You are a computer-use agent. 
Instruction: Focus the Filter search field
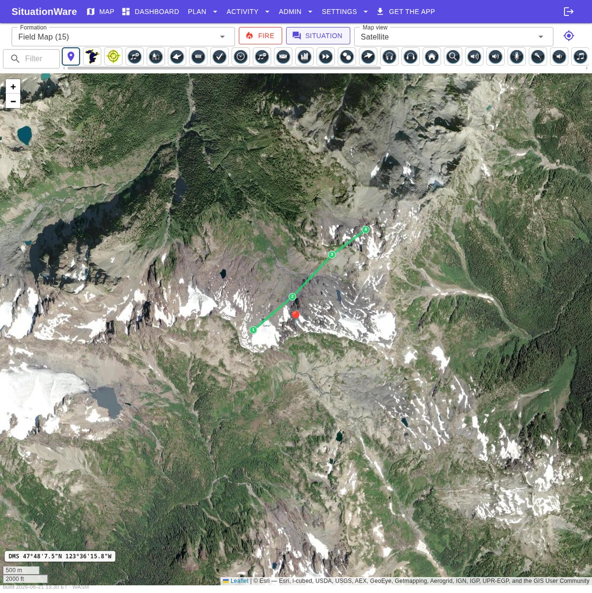(x=31, y=59)
